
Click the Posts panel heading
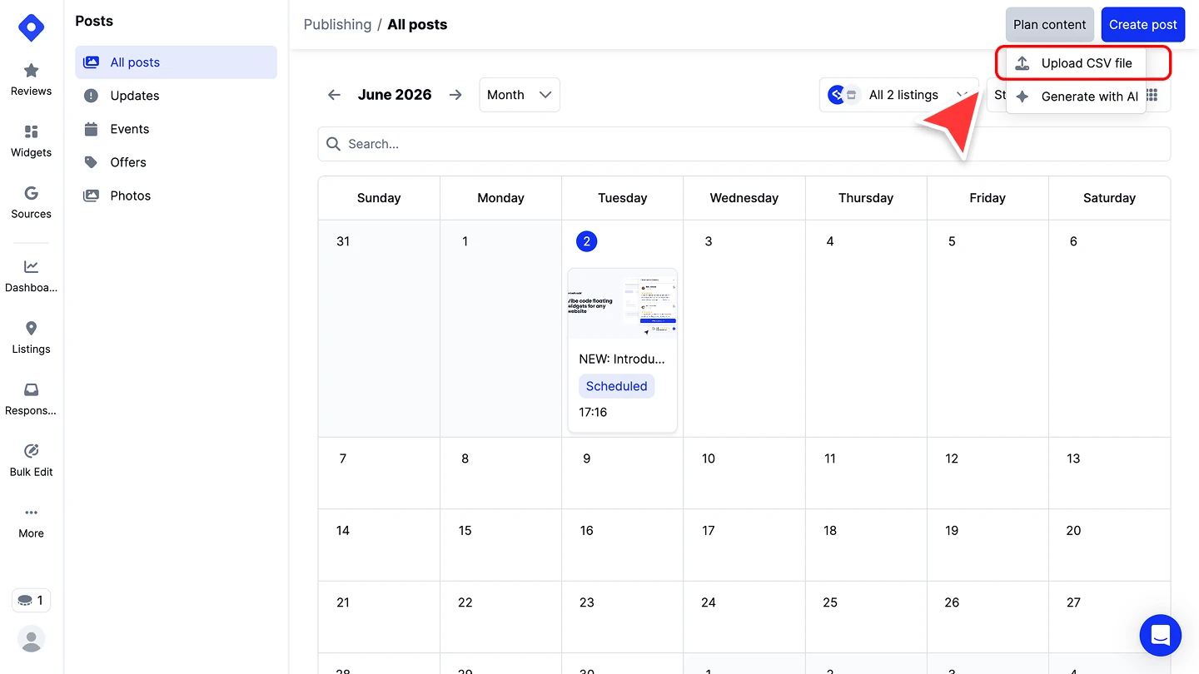(94, 21)
